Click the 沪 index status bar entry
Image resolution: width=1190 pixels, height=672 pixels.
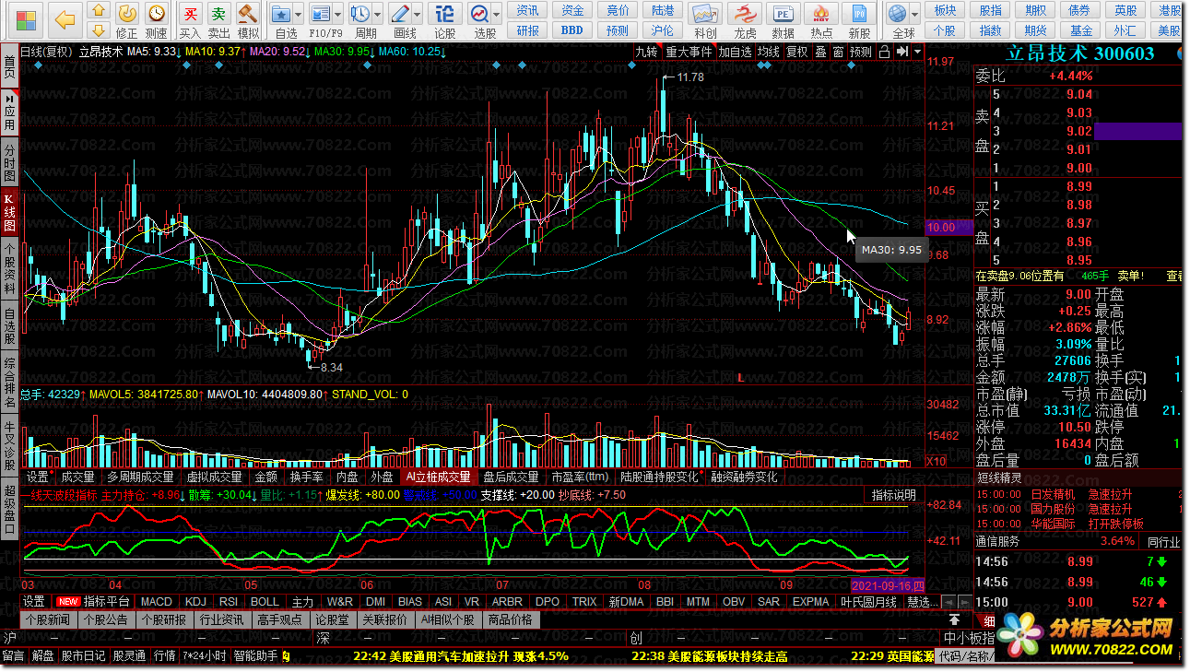click(11, 638)
